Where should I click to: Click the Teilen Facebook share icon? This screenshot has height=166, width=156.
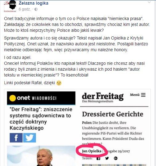[98, 159]
